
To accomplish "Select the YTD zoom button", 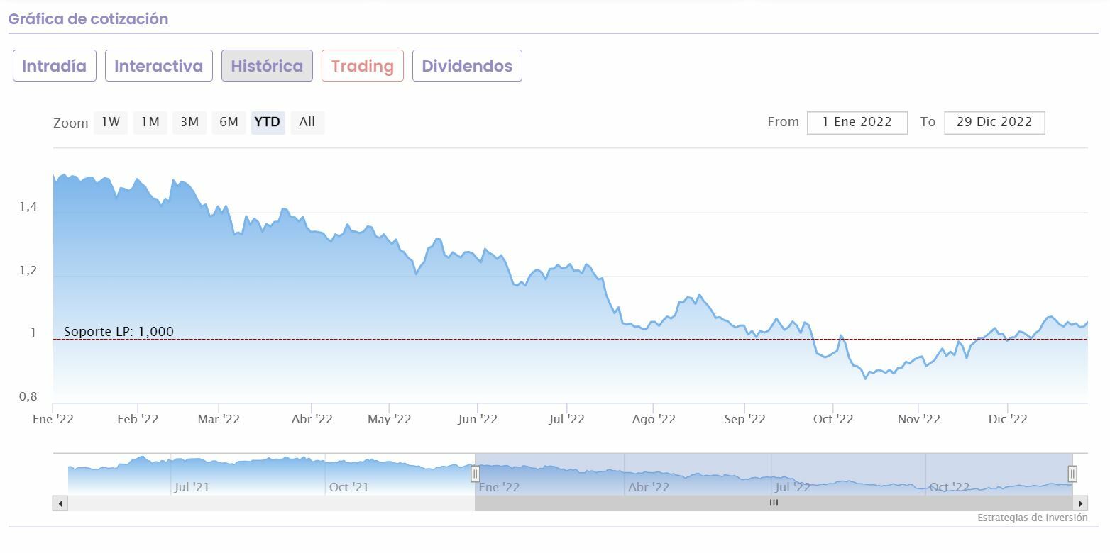I will coord(268,122).
